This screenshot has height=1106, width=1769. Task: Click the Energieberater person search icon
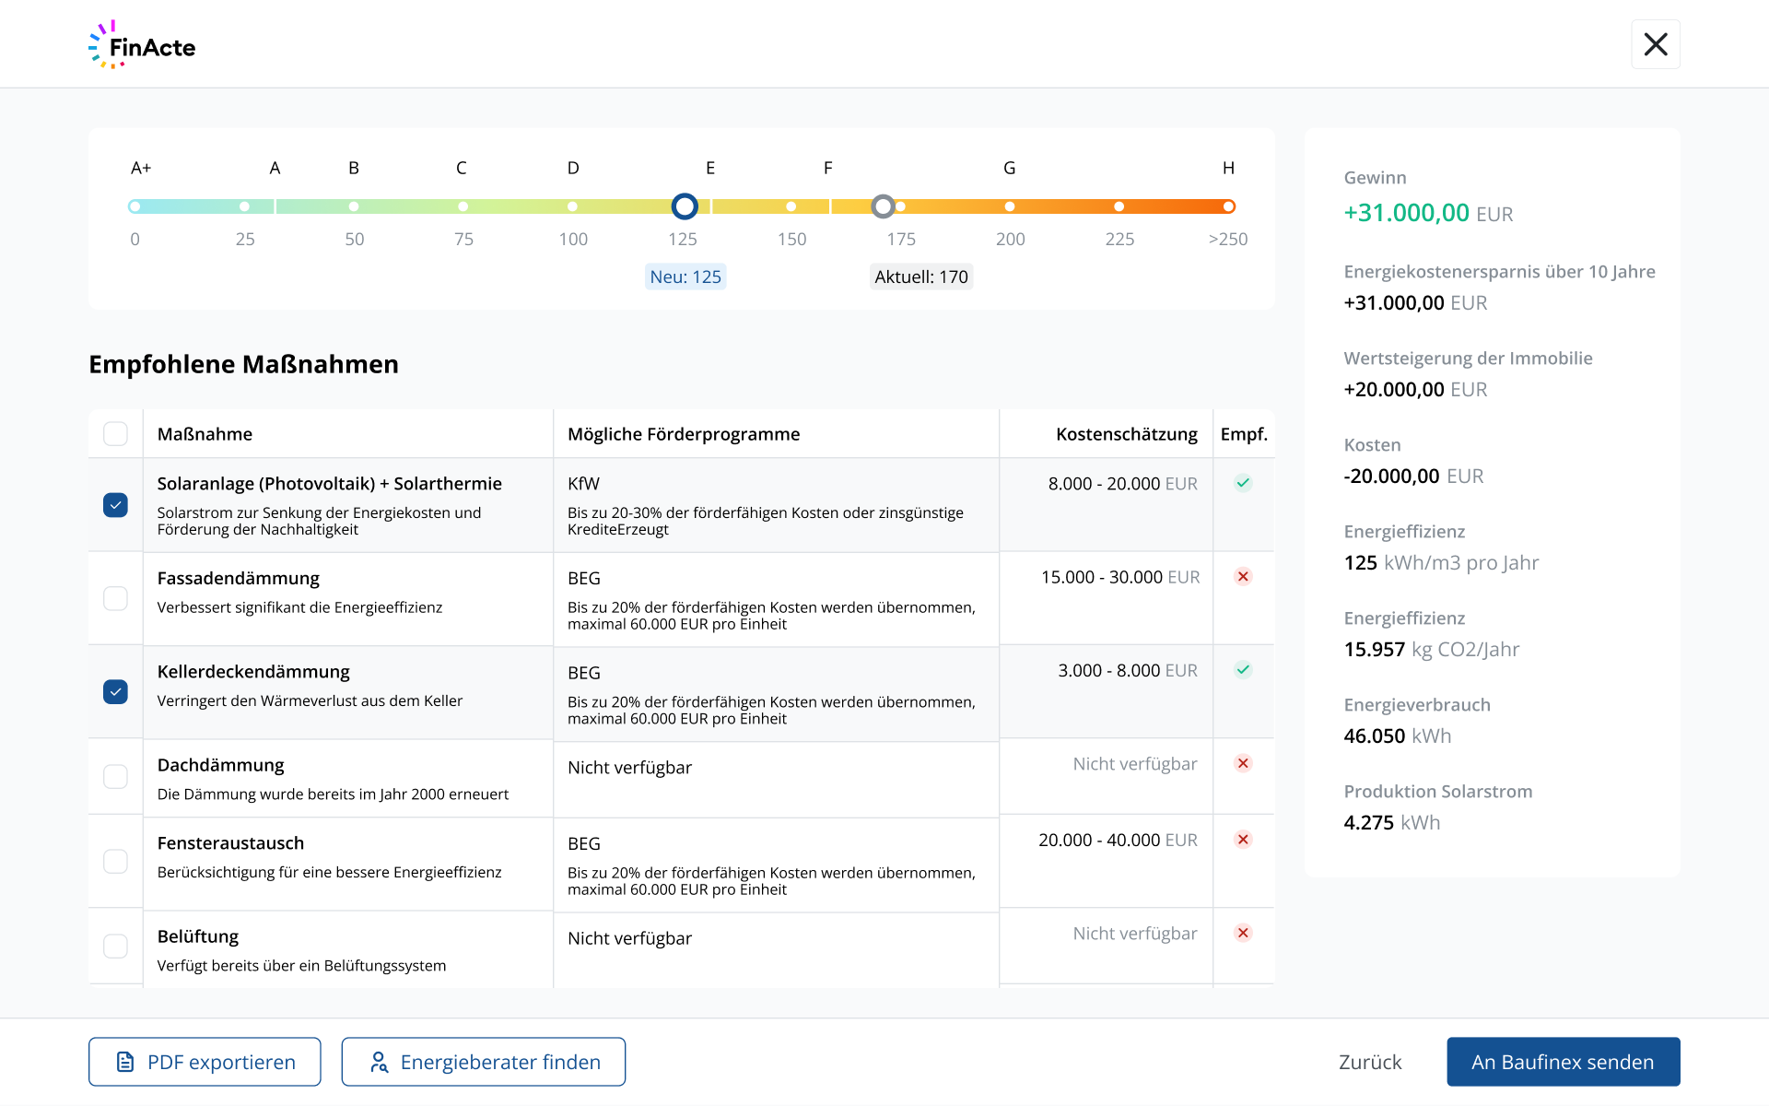coord(379,1062)
